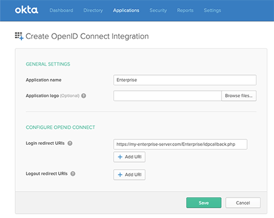
Task: Click Browse files button
Action: tap(239, 96)
